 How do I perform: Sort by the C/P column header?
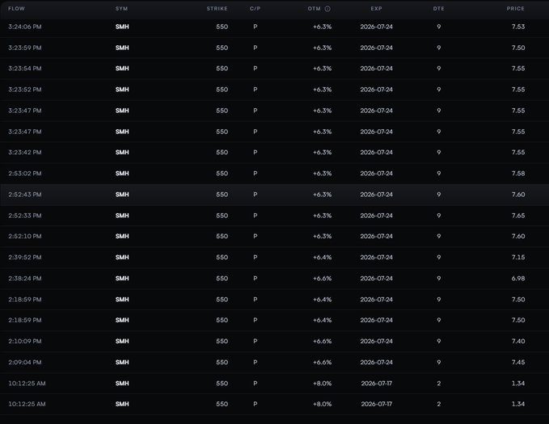255,8
